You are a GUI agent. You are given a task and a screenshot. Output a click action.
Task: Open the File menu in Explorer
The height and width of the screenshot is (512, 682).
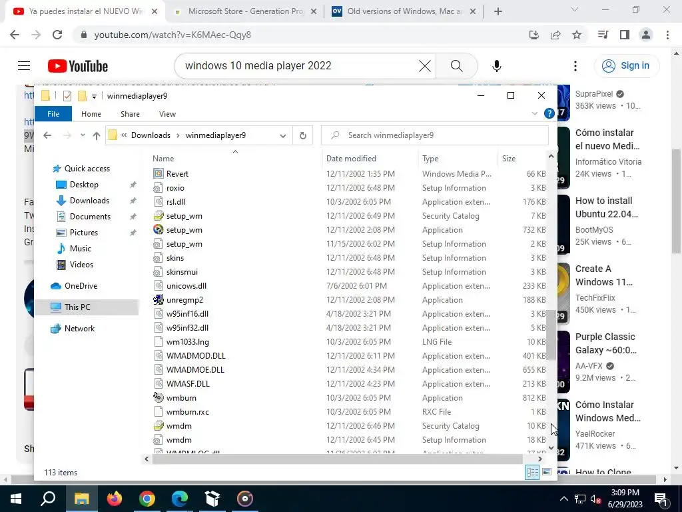pos(53,114)
